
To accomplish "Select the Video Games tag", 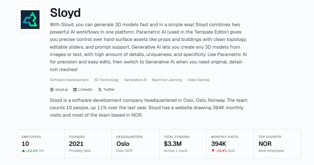I will point(198,80).
